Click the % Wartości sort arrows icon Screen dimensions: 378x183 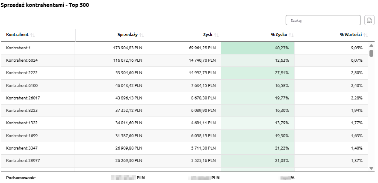[x=366, y=35]
